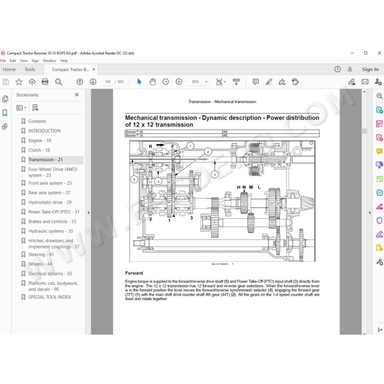Open the zoom percentage dropdown arrow
This screenshot has height=384, width=384.
206,82
